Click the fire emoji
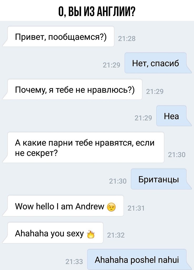Image resolution: width=194 pixels, height=270 pixels. pos(91,234)
